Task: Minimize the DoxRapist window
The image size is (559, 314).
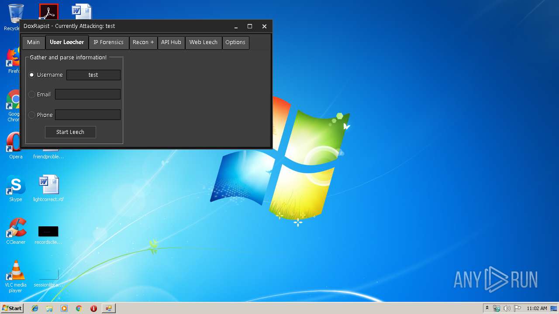Action: pyautogui.click(x=236, y=27)
